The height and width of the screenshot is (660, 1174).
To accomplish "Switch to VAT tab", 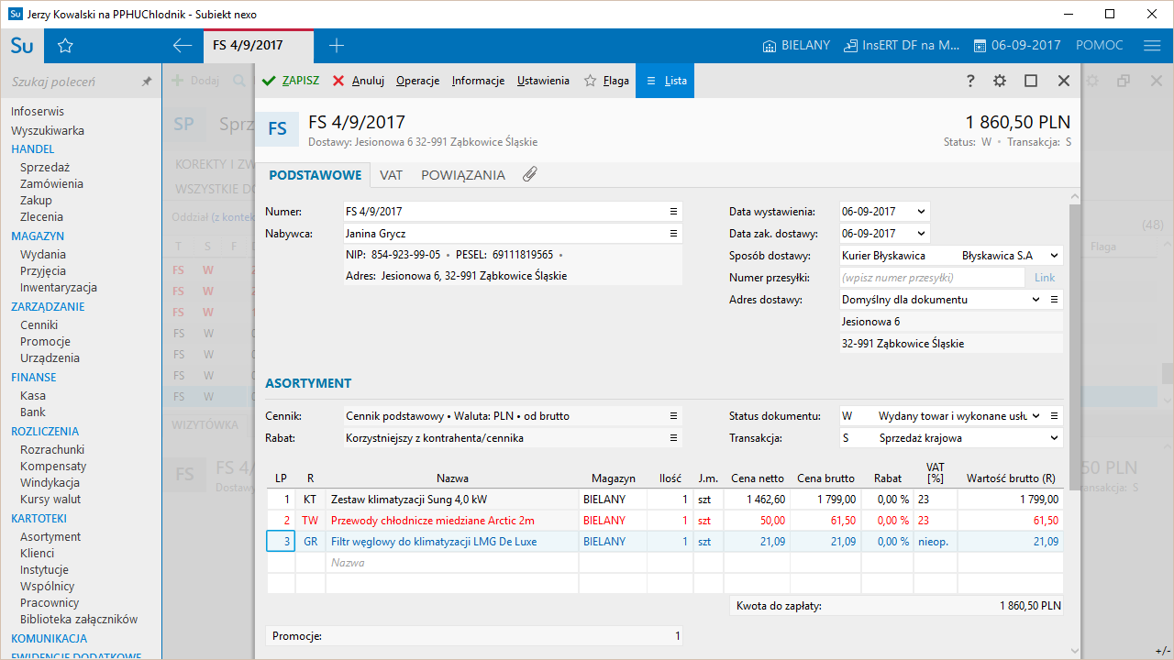I will (392, 175).
